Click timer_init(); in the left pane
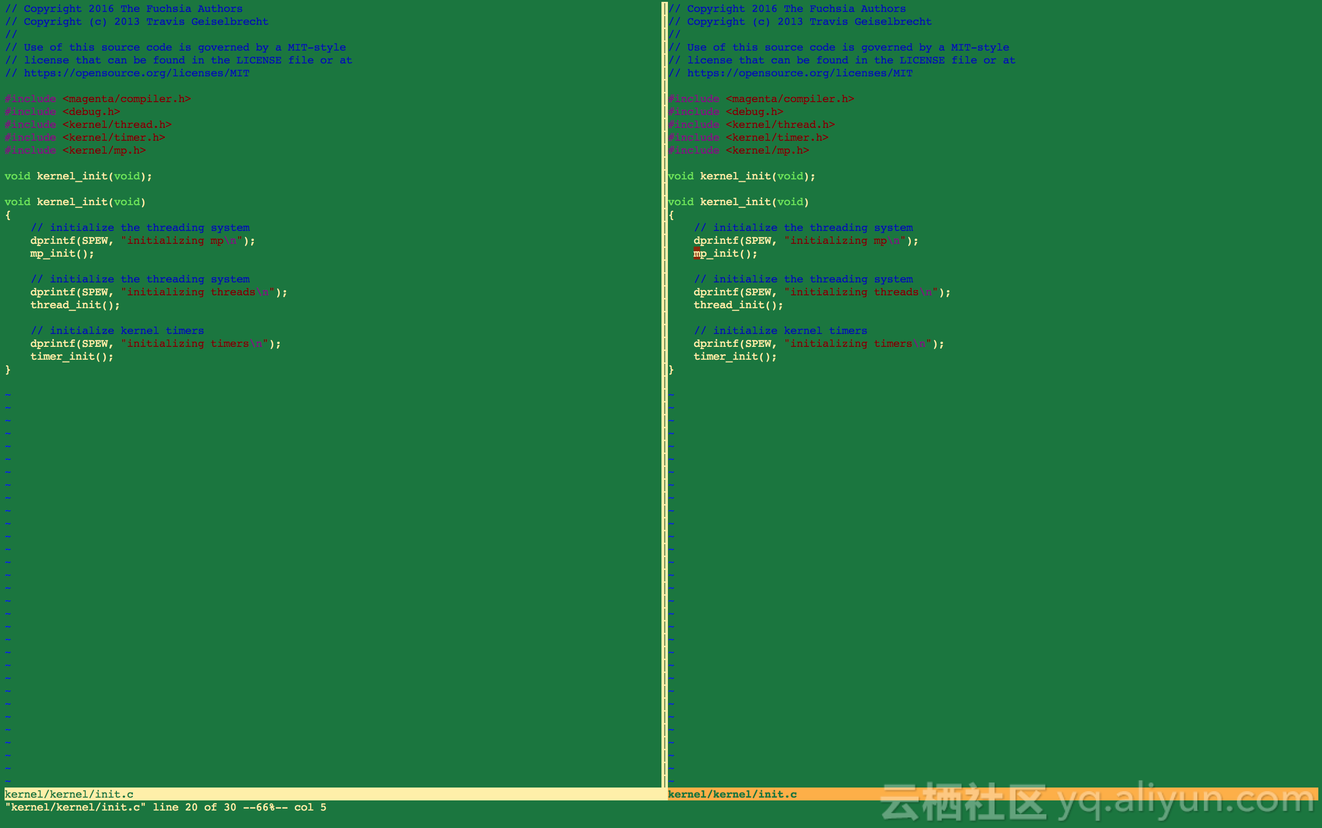Screen dimensions: 1322x828 point(72,356)
